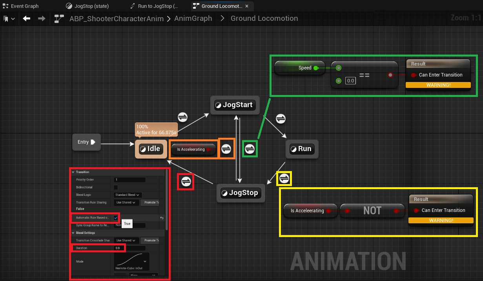
Task: Navigate back with the left arrow
Action: coord(27,18)
